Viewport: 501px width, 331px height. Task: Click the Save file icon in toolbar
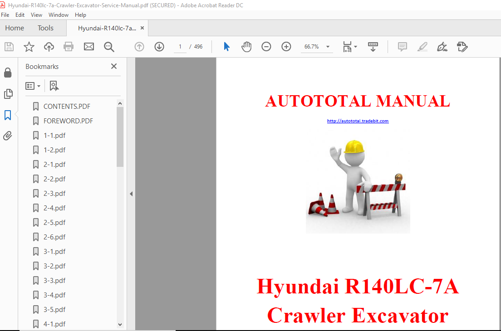pos(9,47)
